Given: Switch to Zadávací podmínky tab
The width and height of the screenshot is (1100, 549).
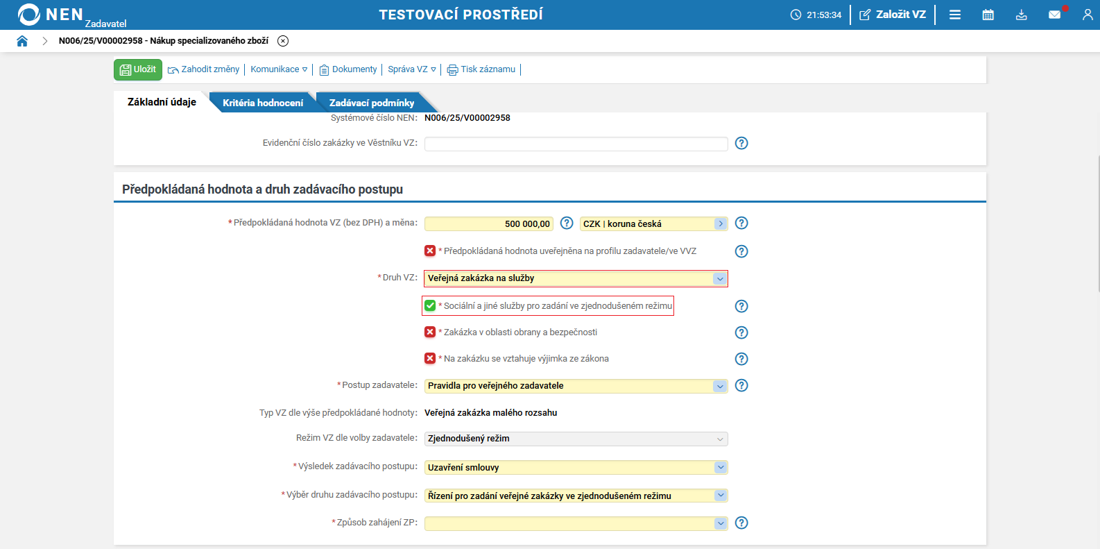Looking at the screenshot, I should (x=372, y=103).
